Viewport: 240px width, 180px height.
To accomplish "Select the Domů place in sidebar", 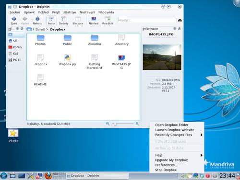I will [x=16, y=34].
